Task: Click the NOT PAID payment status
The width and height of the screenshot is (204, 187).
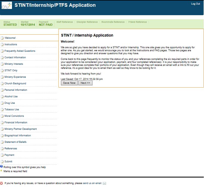Action: [x=46, y=25]
